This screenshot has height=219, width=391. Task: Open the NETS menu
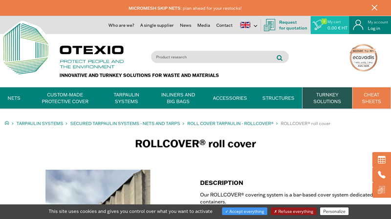[14, 98]
